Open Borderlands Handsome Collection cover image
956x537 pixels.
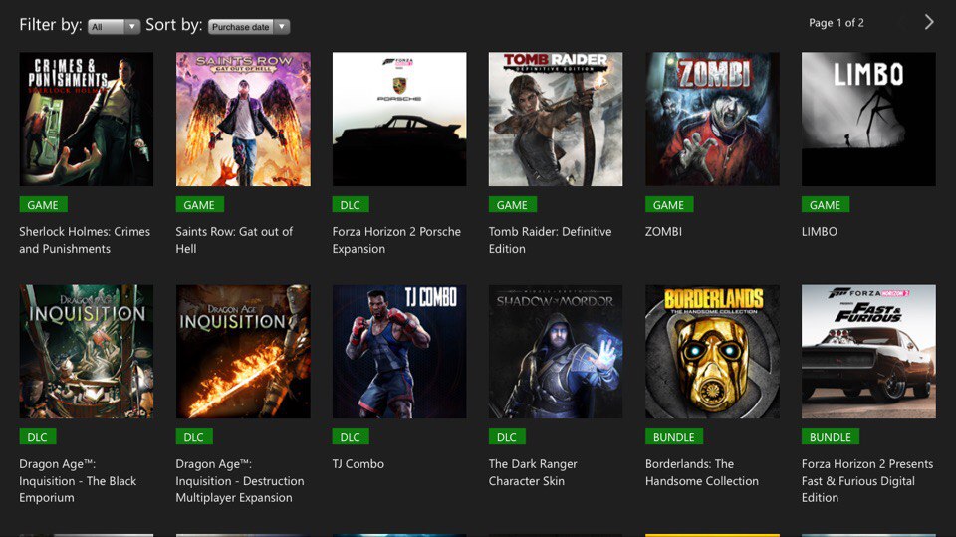pos(712,352)
